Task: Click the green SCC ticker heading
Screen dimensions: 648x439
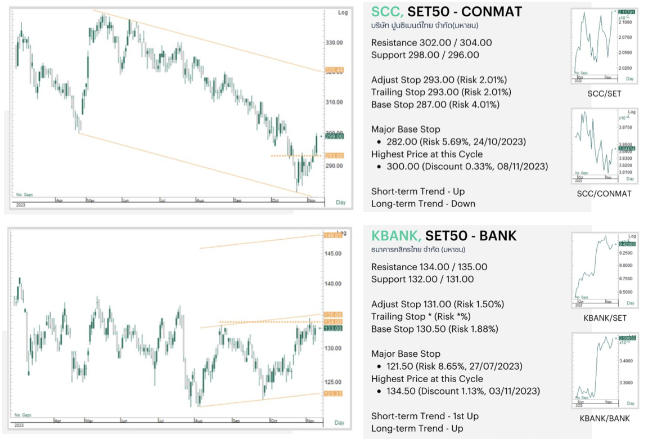Action: [387, 12]
